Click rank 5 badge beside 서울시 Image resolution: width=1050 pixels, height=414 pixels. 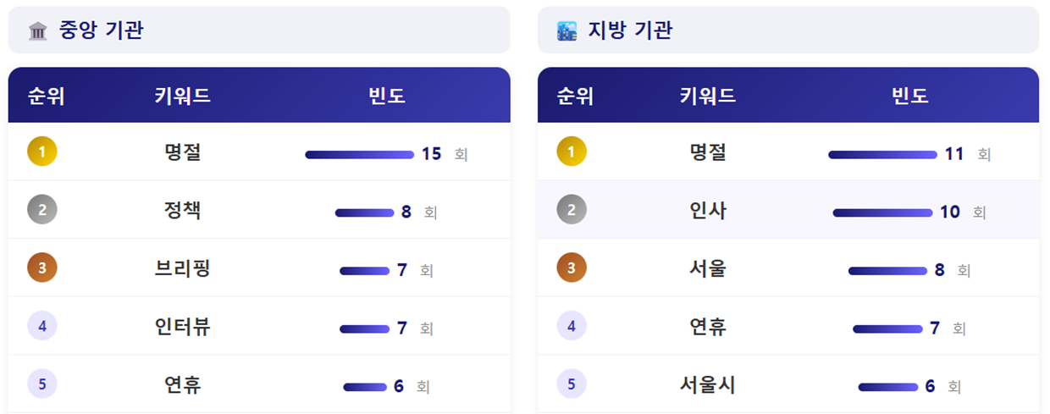(572, 384)
